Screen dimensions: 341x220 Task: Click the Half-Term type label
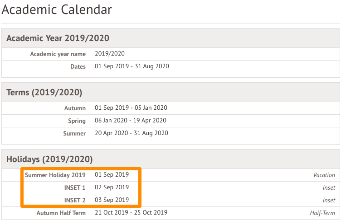point(319,213)
